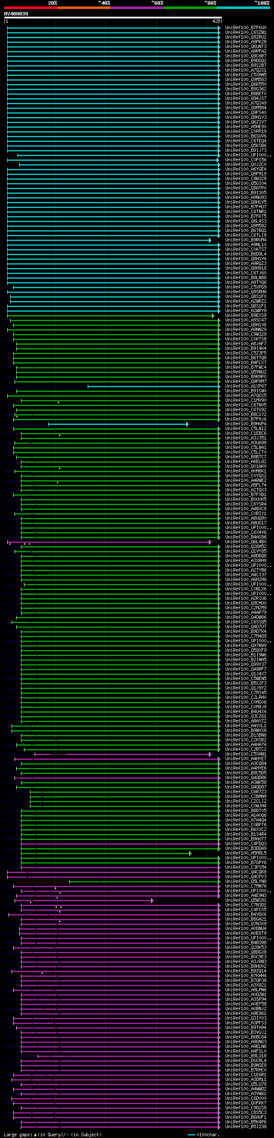Open hit UniRef100_Q9ZRU2
This screenshot has height=1138, width=274.
246,37
